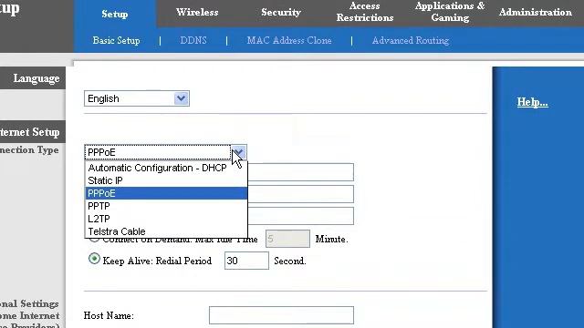
Task: Open the Setup main tab
Action: tap(115, 14)
